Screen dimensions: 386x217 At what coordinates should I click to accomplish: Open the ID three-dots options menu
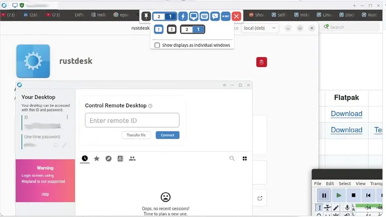[x=67, y=118]
